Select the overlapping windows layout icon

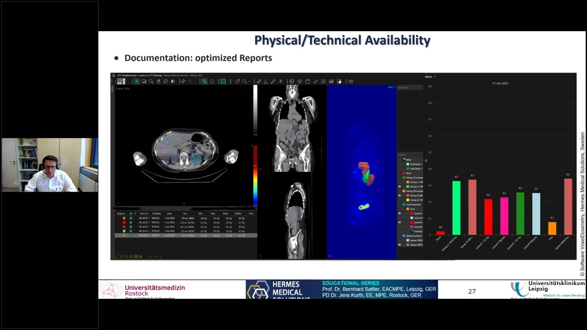(x=144, y=81)
